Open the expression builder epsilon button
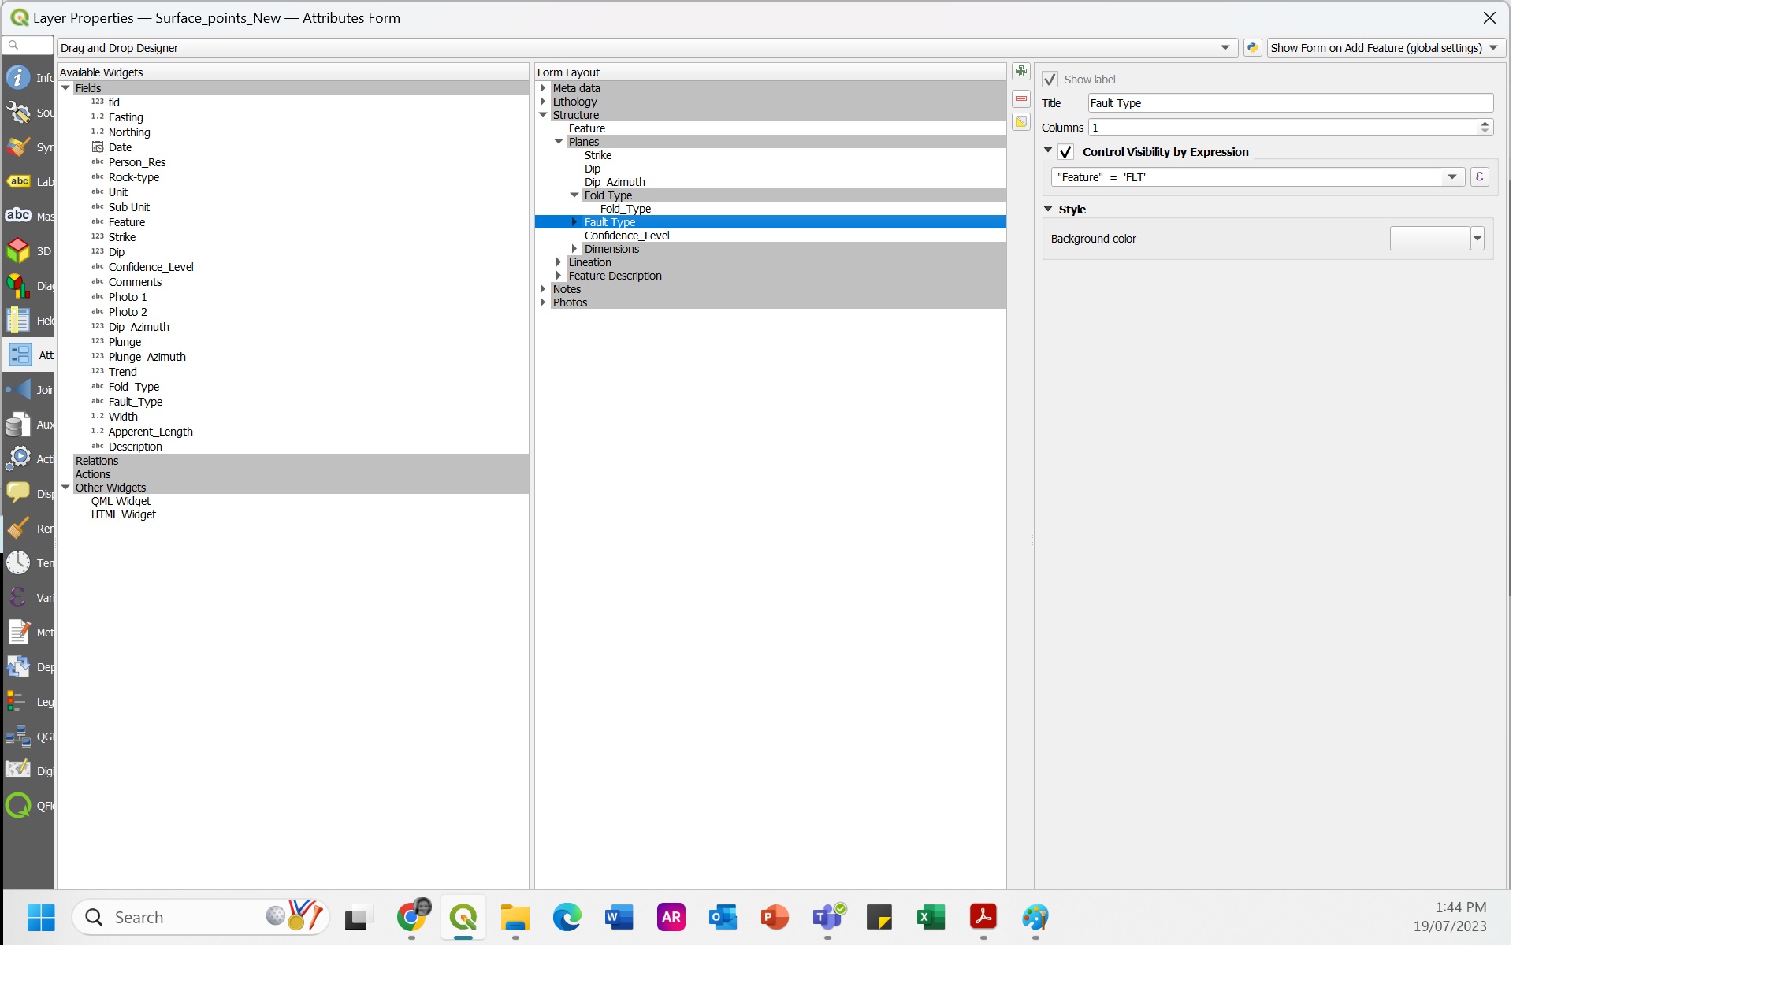1773x1002 pixels. 1479,176
